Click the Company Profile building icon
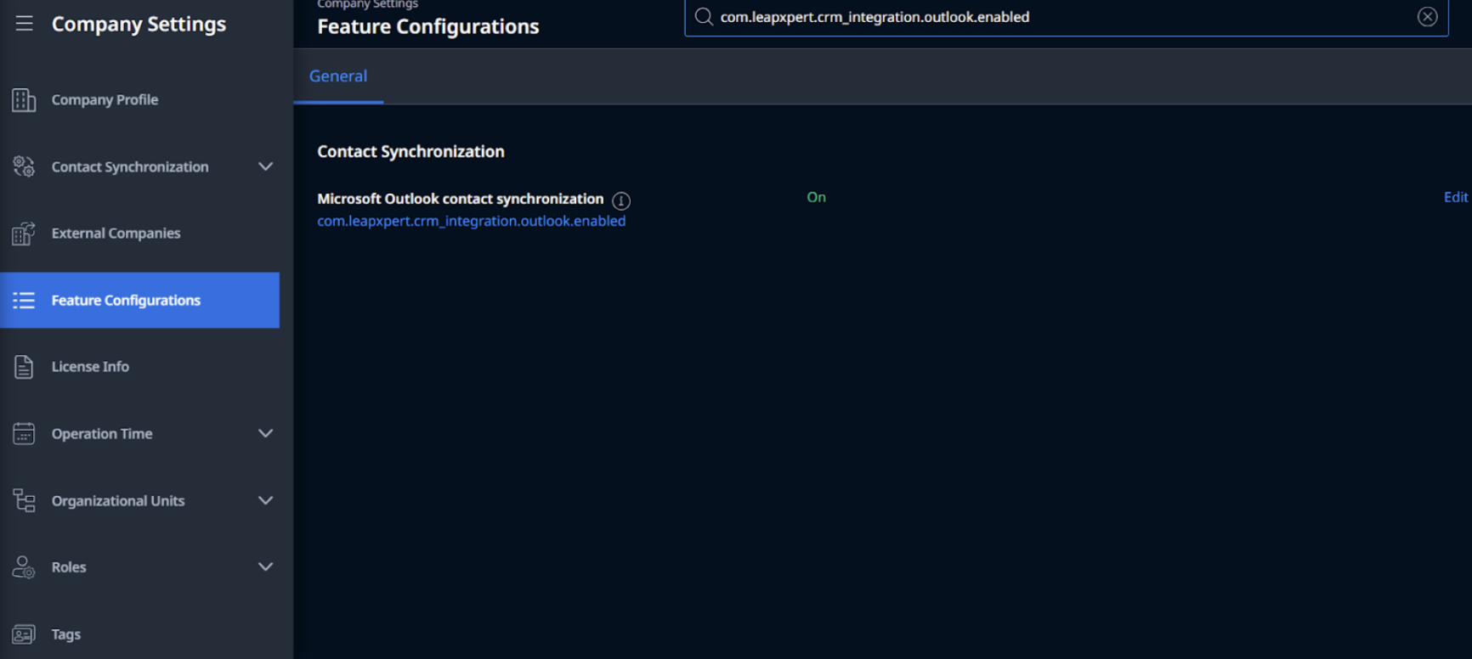 [x=24, y=100]
